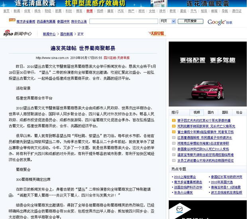Viewport: 247px width, 219px height.
Task: Open 首页 in top navigation
Action: click(6, 11)
